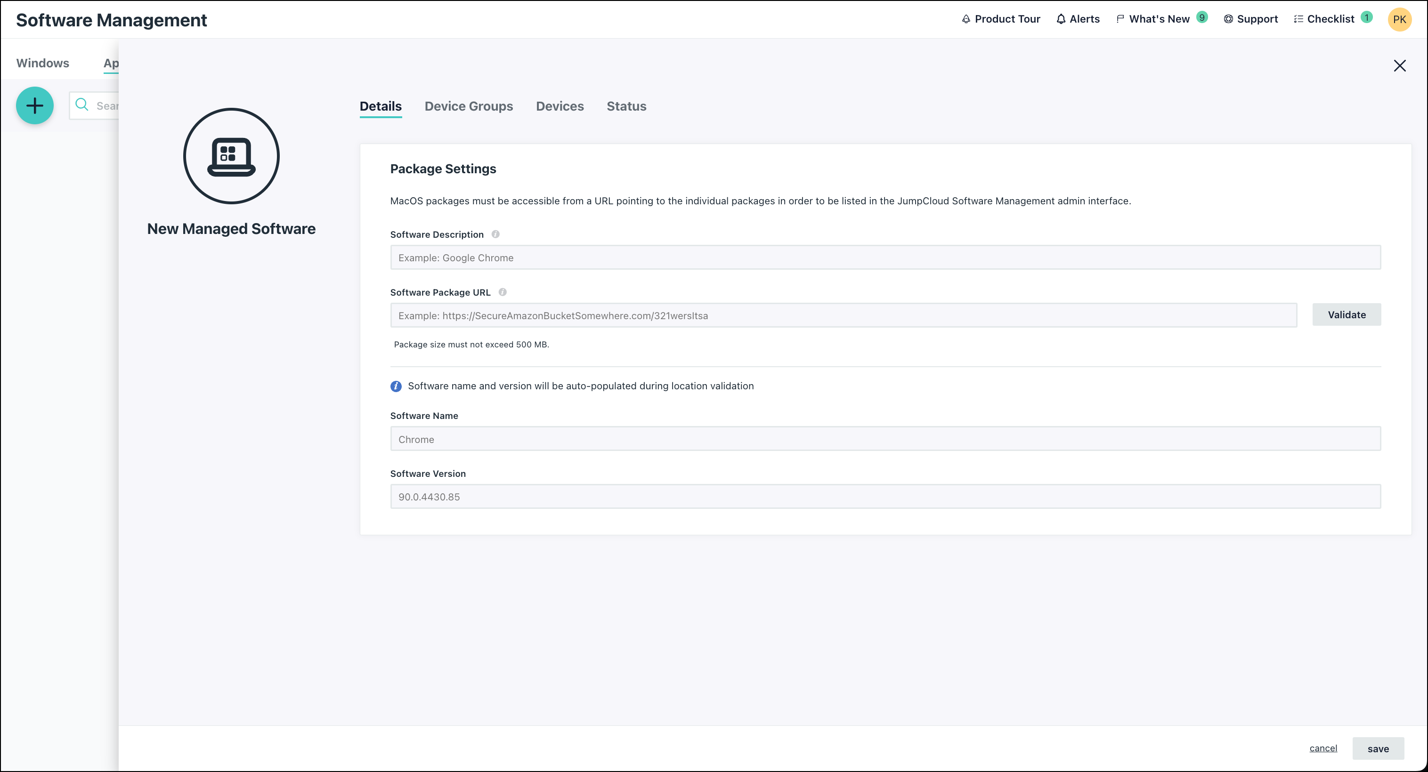Screen dimensions: 1428x772
Task: Select the Windows tab
Action: 43,63
